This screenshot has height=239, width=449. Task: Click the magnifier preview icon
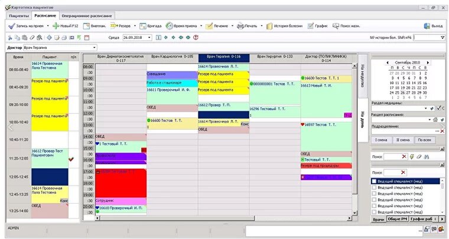coord(40,37)
